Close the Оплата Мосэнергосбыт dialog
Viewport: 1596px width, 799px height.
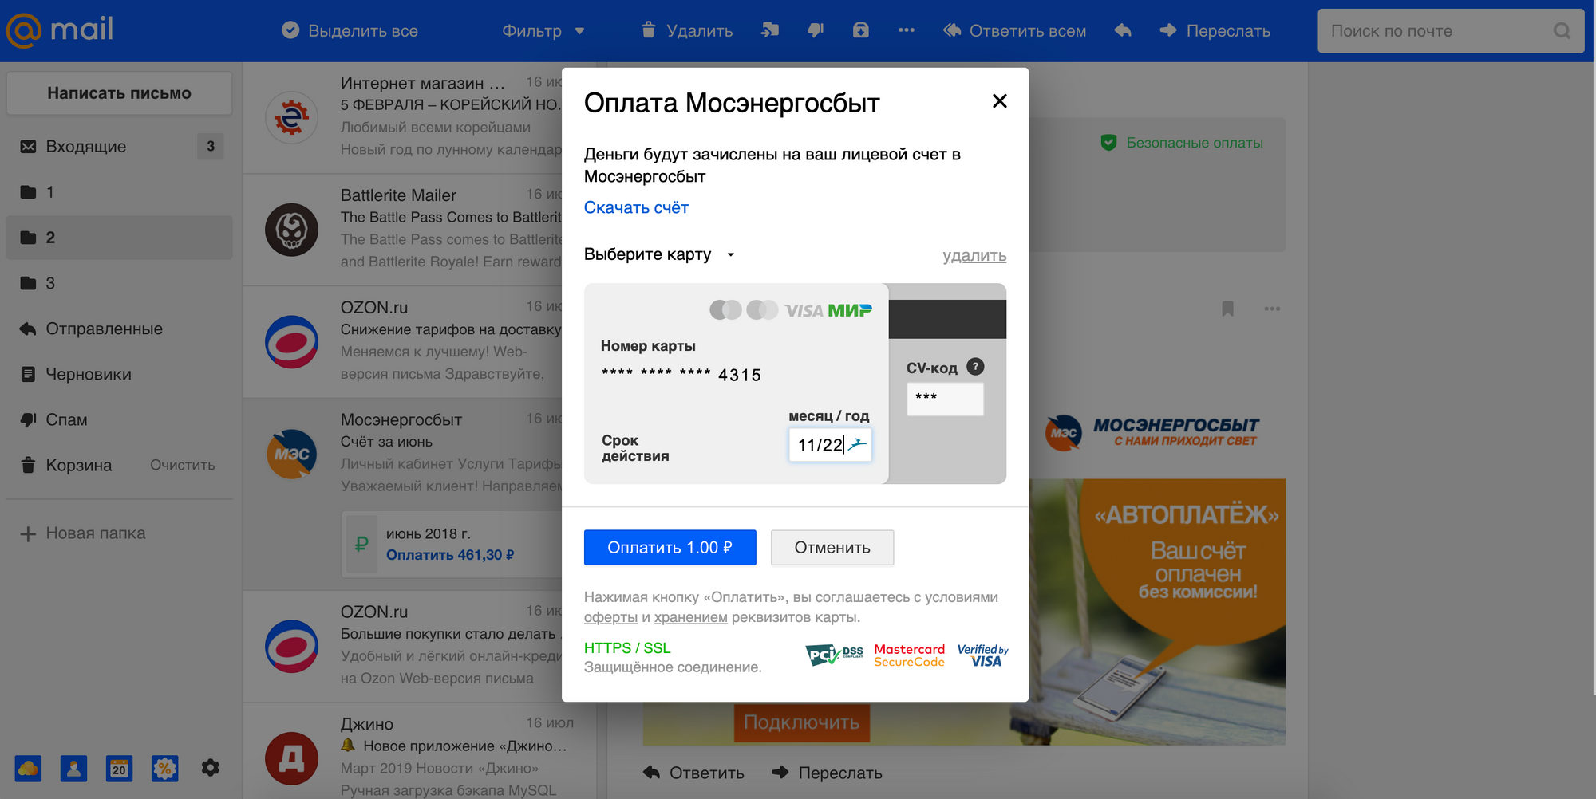999,101
